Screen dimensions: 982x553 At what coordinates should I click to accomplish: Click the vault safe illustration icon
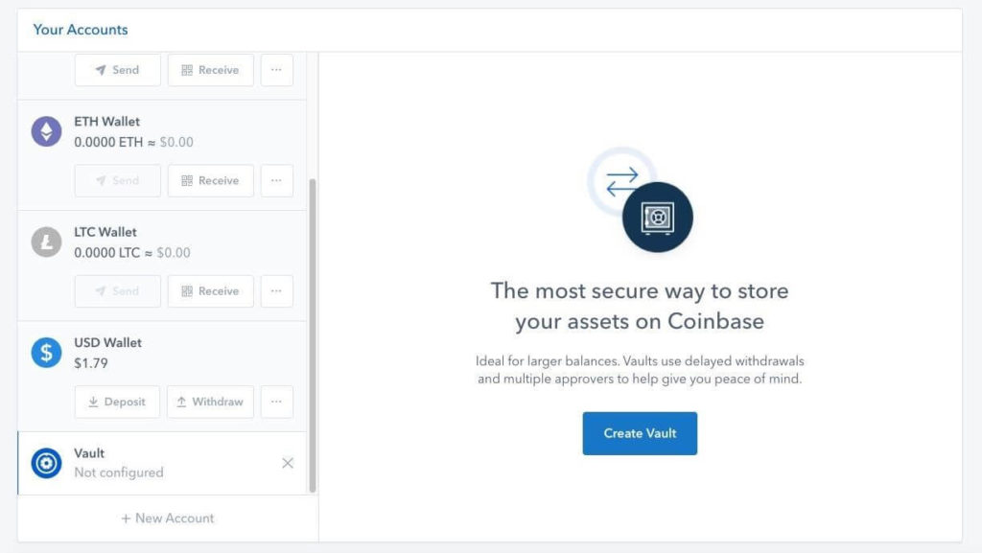coord(657,218)
